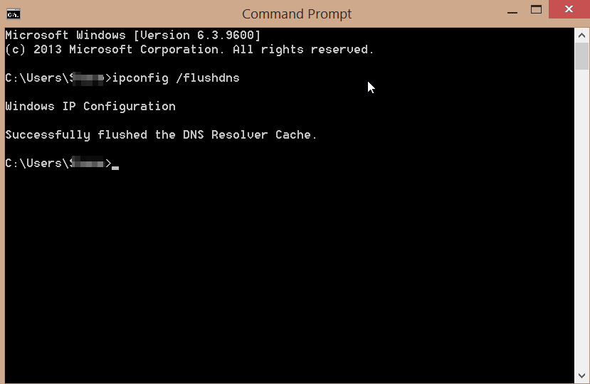Viewport: 590px width, 384px height.
Task: Click the Microsoft Windows version line
Action: tap(133, 35)
